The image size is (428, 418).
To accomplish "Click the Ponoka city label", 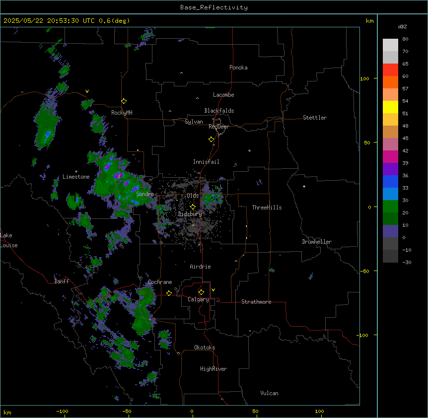I will [238, 68].
